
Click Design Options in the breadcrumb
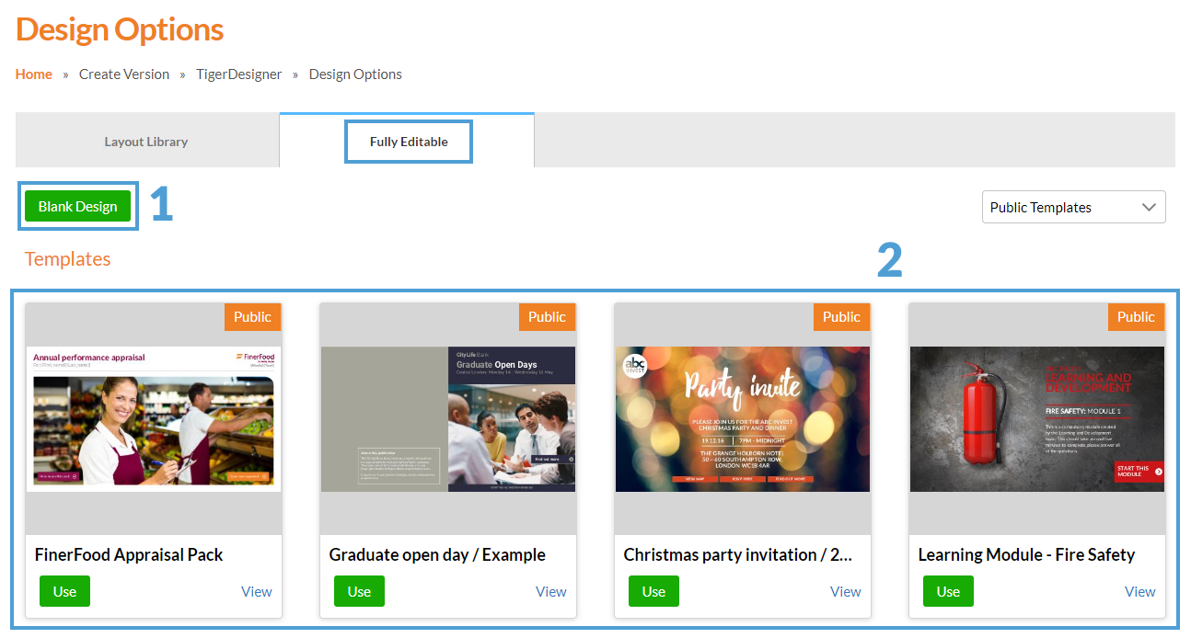(355, 74)
